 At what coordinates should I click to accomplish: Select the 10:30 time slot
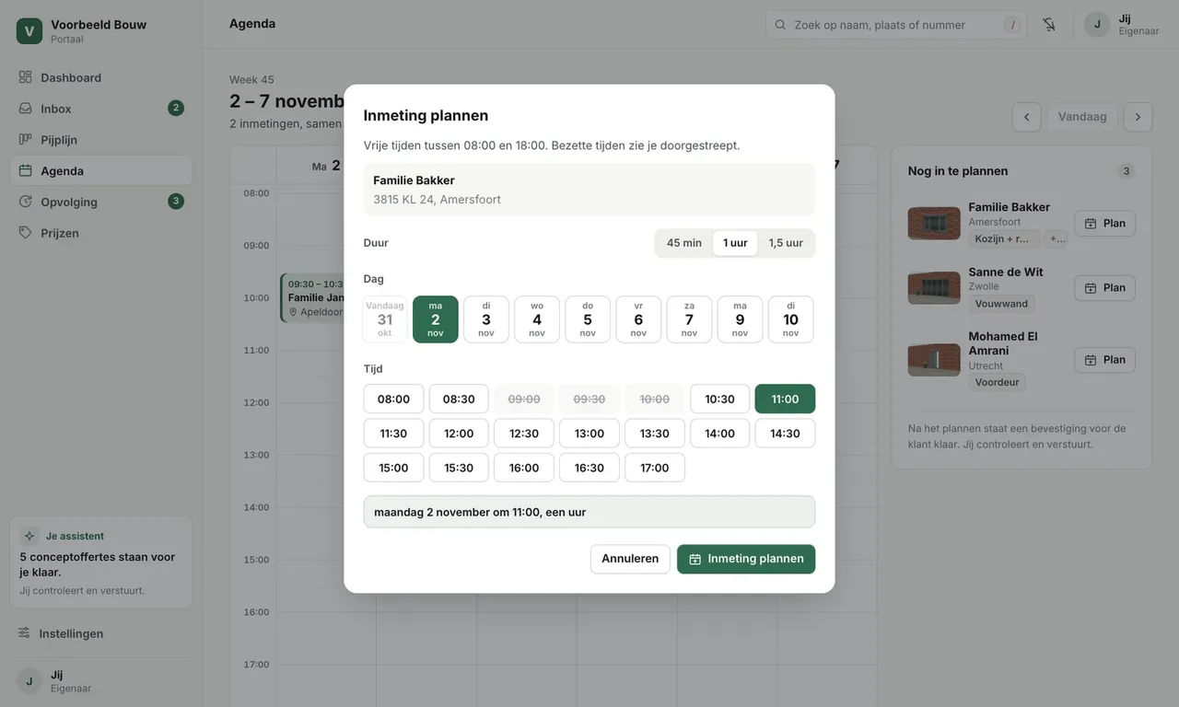(720, 400)
